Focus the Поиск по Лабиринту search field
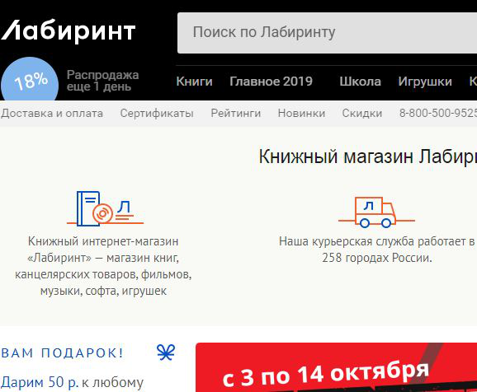 coord(327,33)
